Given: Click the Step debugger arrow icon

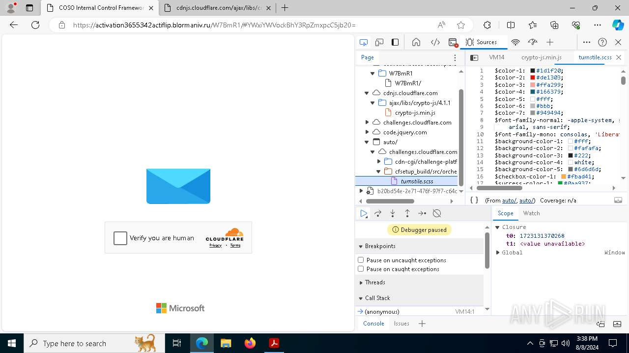Looking at the screenshot, I should [x=422, y=213].
